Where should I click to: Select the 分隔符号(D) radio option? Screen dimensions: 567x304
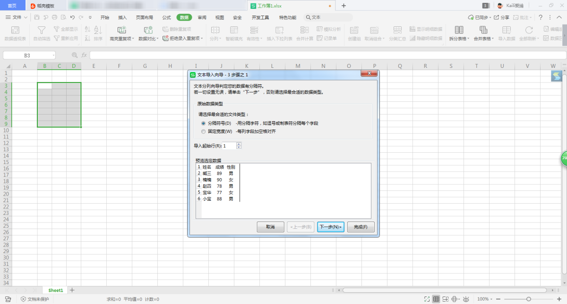click(204, 123)
